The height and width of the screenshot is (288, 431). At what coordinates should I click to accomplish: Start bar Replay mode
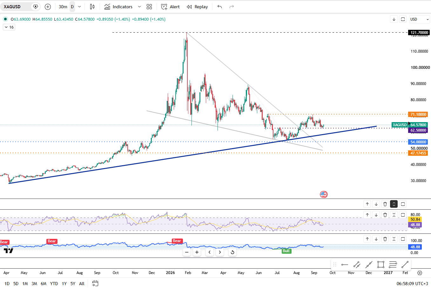click(x=197, y=7)
